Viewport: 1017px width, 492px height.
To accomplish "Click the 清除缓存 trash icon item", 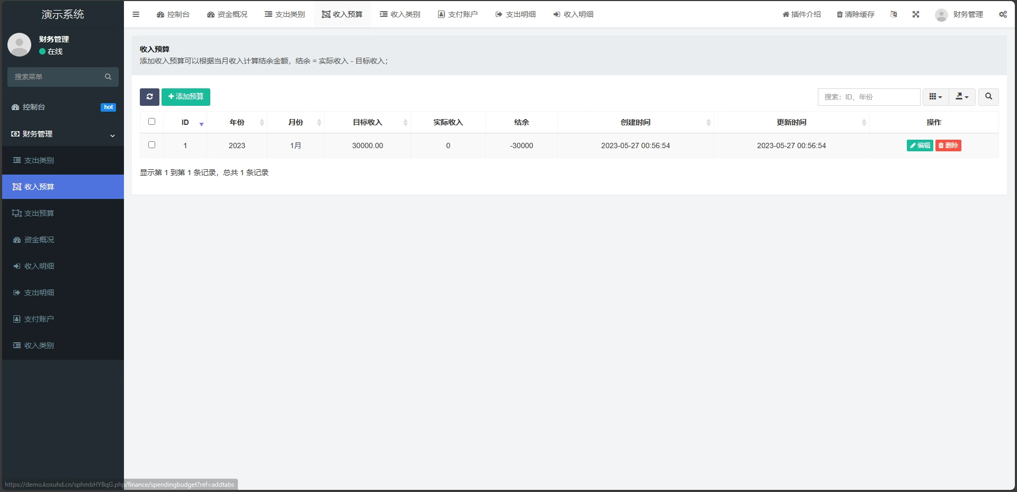I will (x=855, y=14).
